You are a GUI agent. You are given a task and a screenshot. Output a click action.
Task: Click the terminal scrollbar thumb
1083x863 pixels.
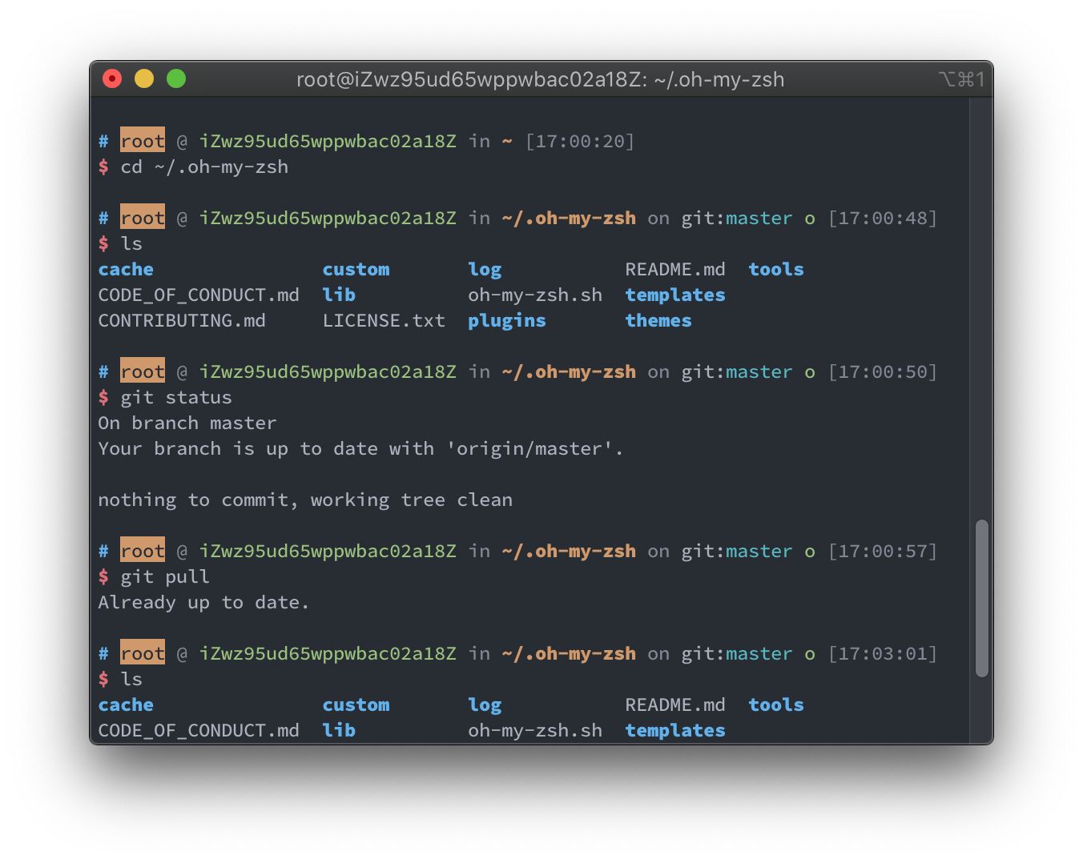(x=981, y=598)
